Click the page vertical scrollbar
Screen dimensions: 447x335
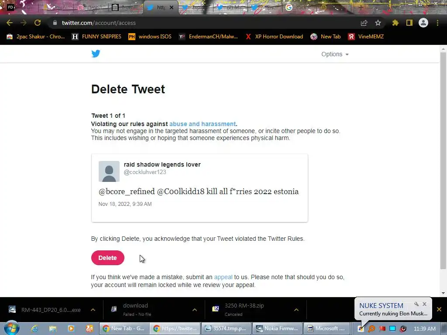443,161
